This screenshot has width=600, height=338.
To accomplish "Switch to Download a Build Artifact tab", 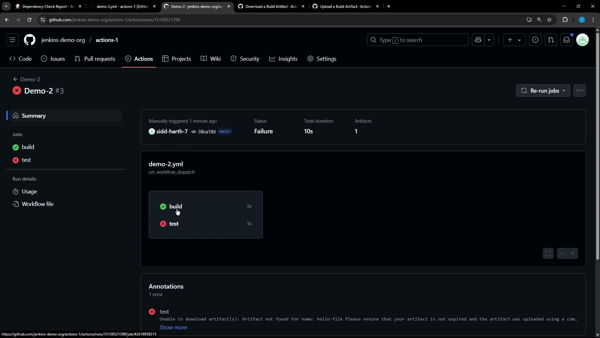I will (271, 6).
